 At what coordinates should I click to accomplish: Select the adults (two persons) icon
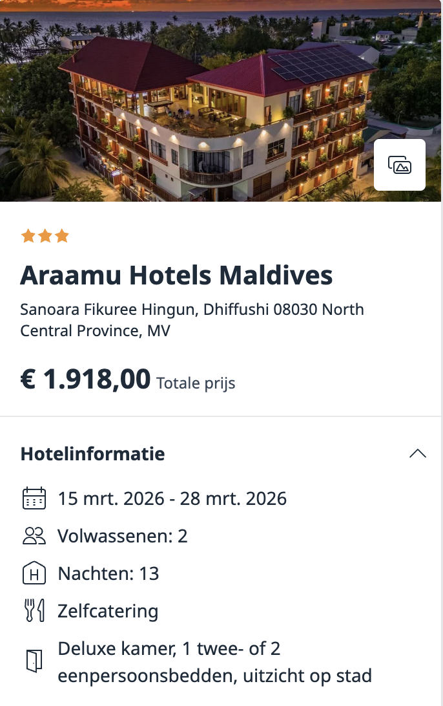point(34,536)
